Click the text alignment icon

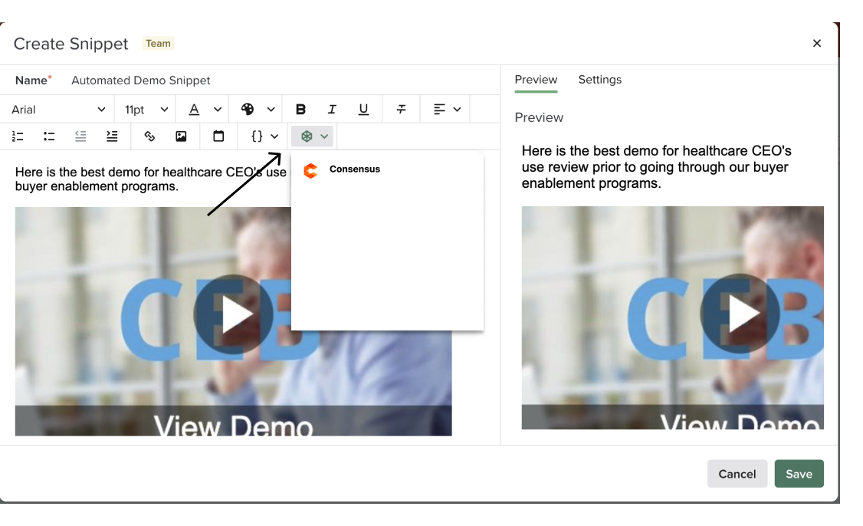click(x=438, y=109)
